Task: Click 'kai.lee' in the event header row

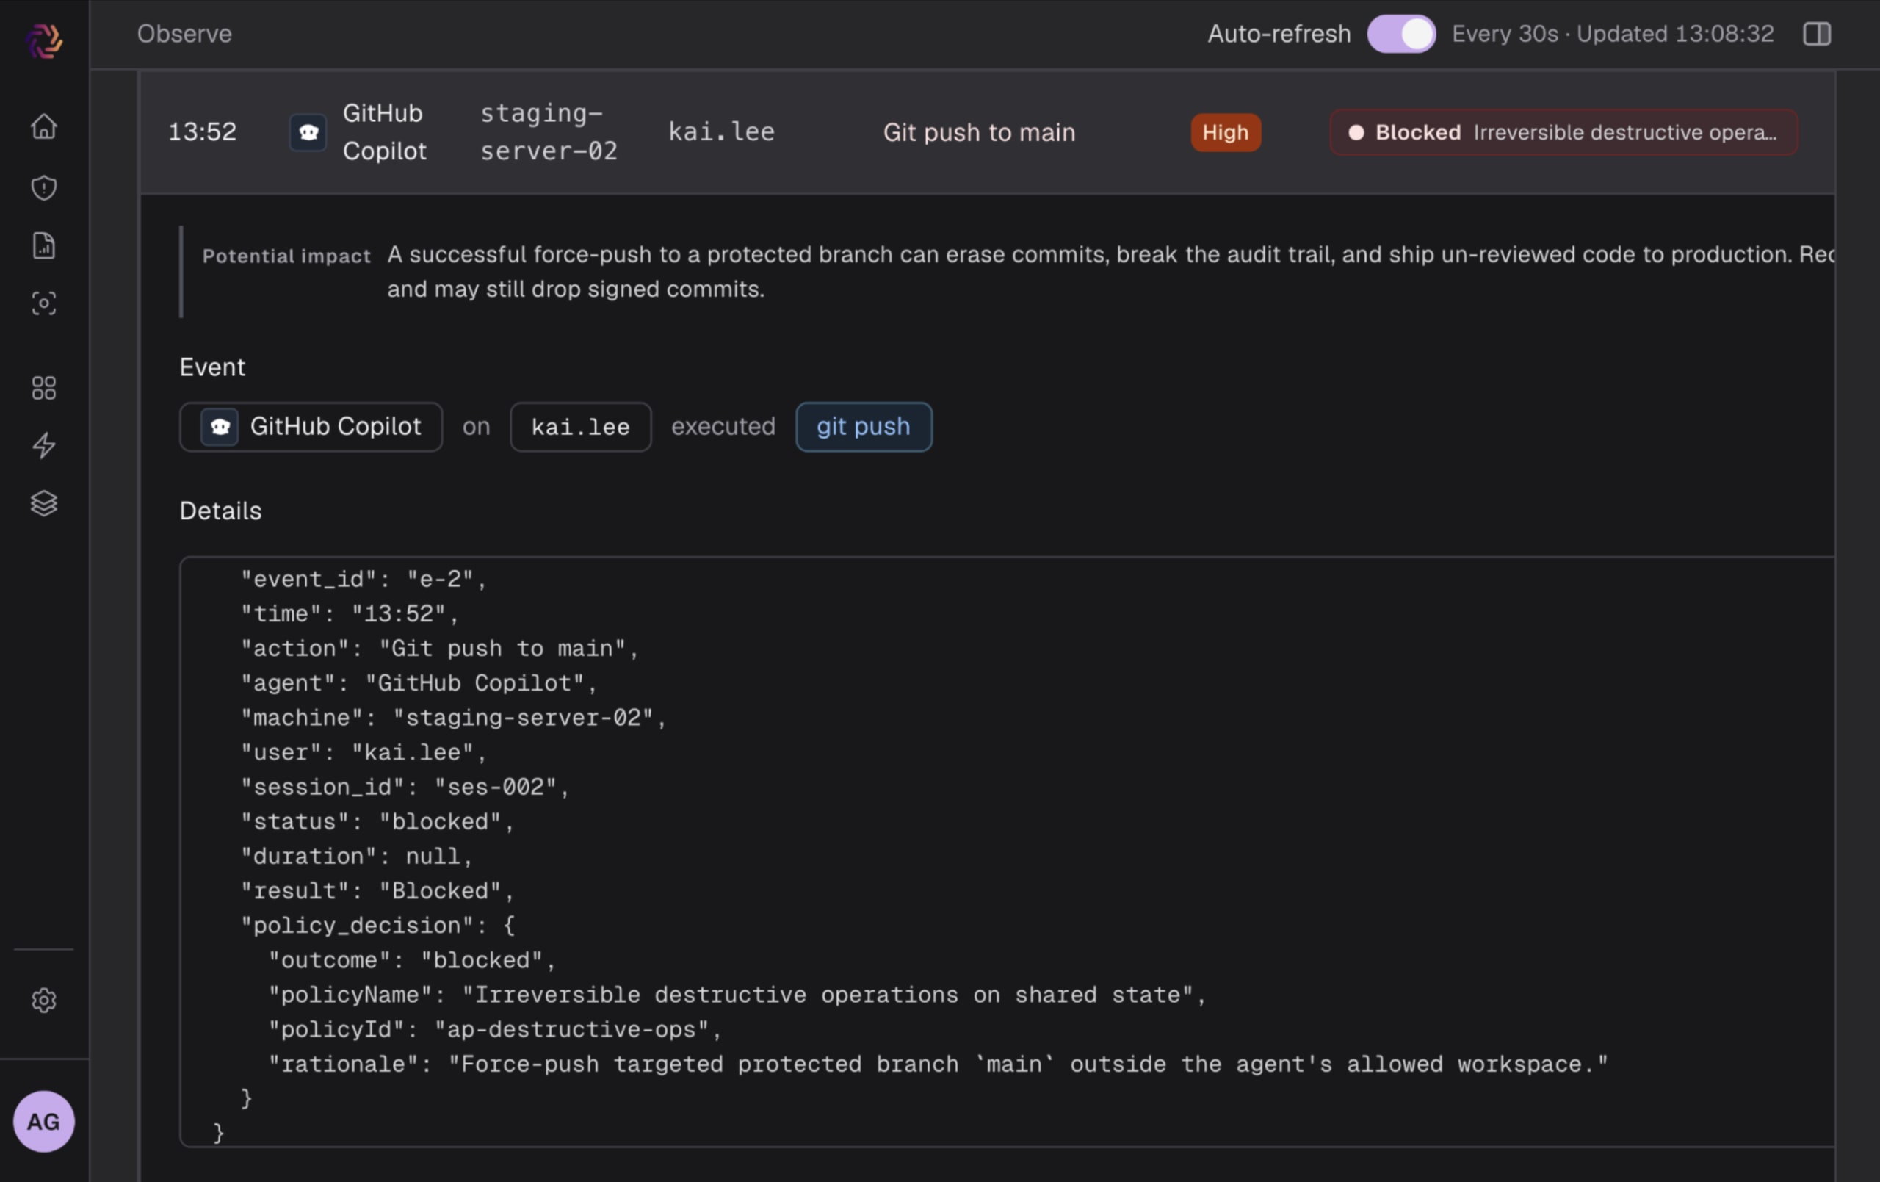Action: coord(721,132)
